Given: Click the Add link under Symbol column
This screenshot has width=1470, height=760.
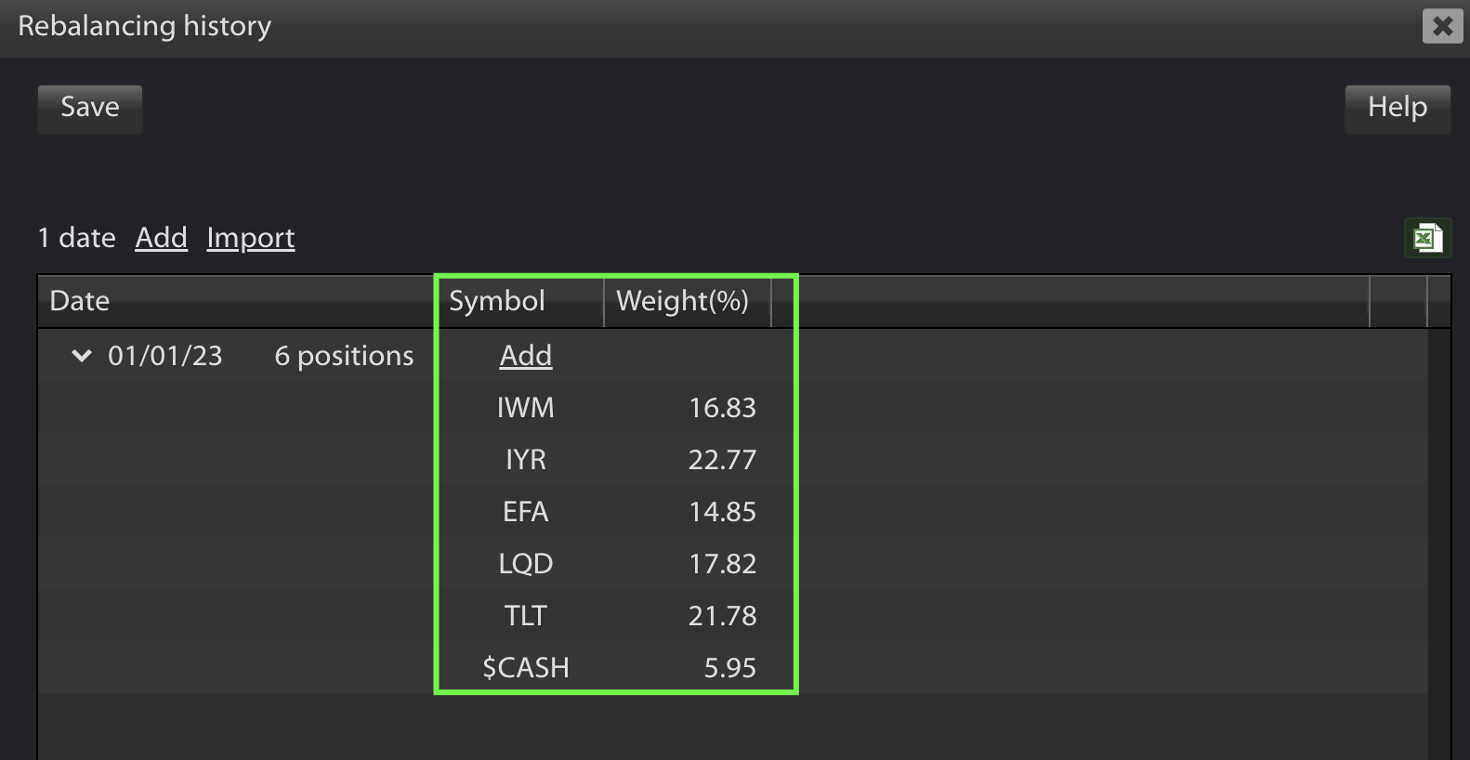Looking at the screenshot, I should click(x=526, y=356).
